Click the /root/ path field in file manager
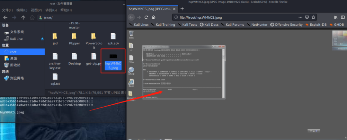 (81, 18)
